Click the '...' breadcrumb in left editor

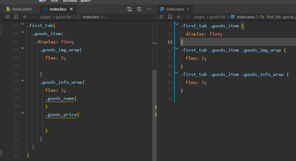click(105, 17)
